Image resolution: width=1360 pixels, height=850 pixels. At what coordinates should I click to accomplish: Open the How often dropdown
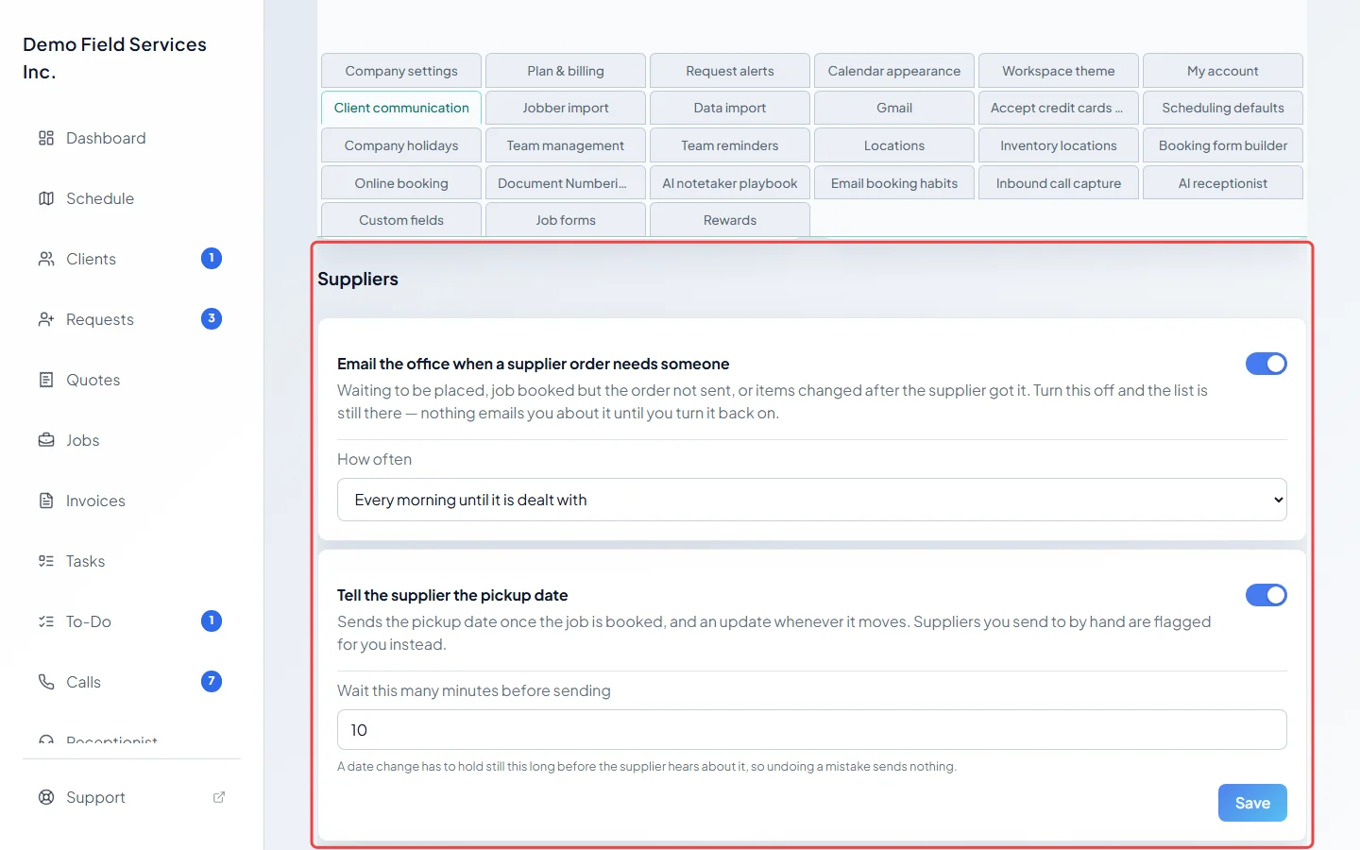(x=812, y=500)
